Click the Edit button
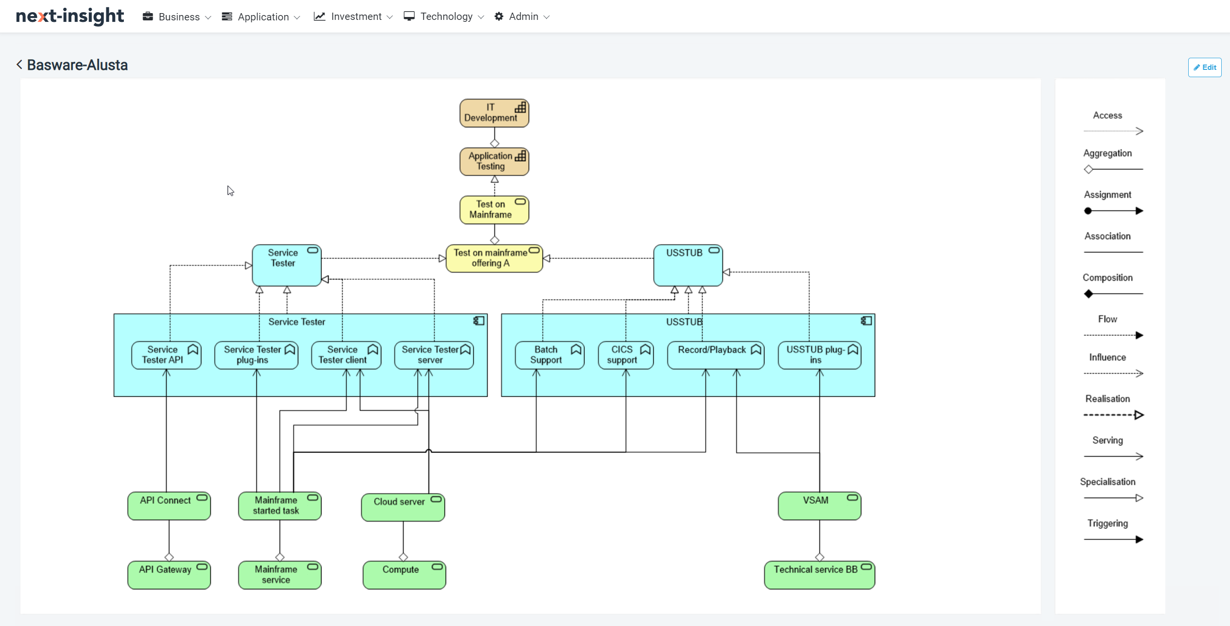This screenshot has height=626, width=1230. [1204, 67]
